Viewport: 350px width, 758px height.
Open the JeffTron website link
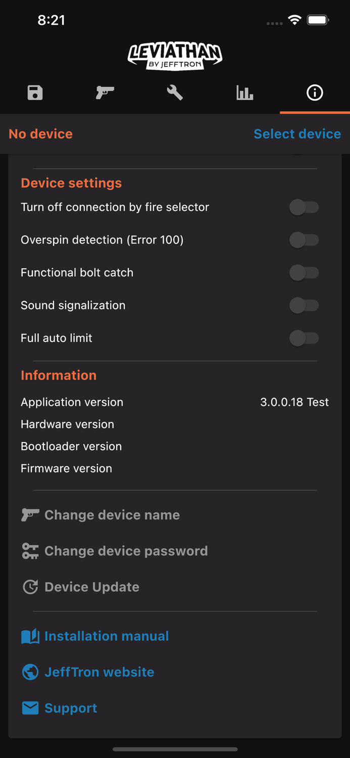pos(99,672)
